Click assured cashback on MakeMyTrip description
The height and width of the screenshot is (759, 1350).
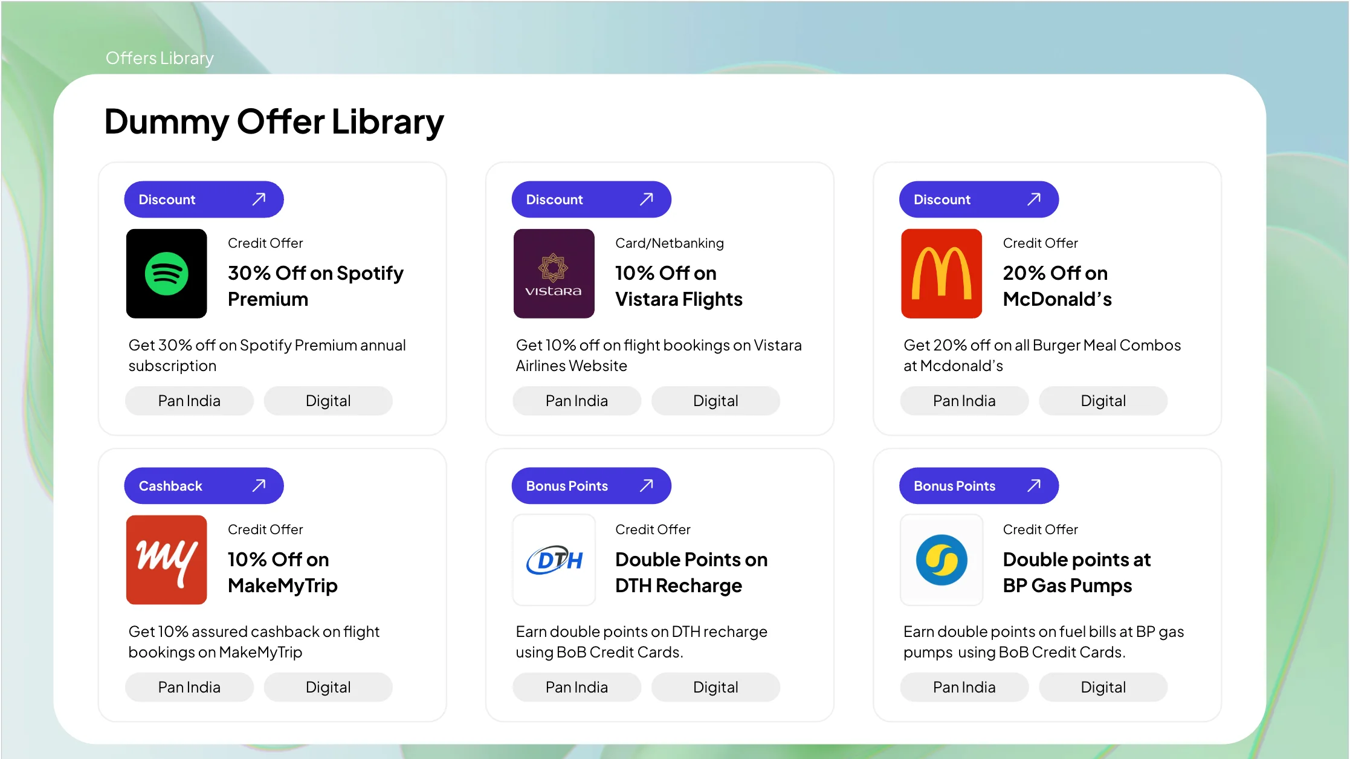(254, 642)
